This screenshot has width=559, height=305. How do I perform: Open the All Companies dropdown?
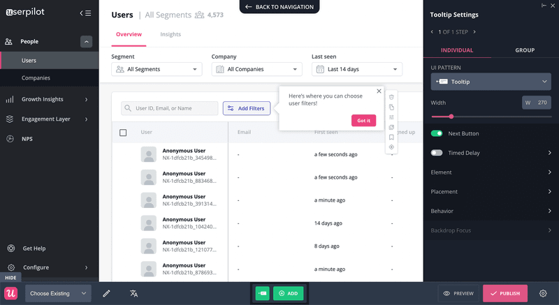coord(256,69)
